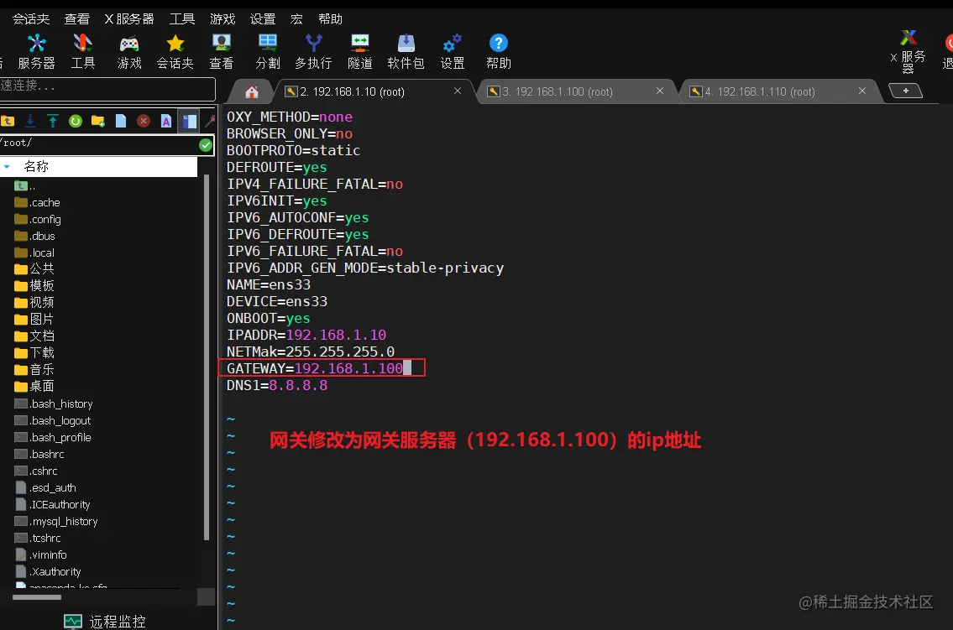
Task: Click the upload to folder icon
Action: (x=53, y=121)
